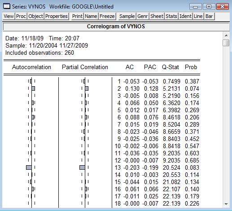Image resolution: width=232 pixels, height=211 pixels.
Task: Open the Proc menu button
Action: (x=21, y=16)
